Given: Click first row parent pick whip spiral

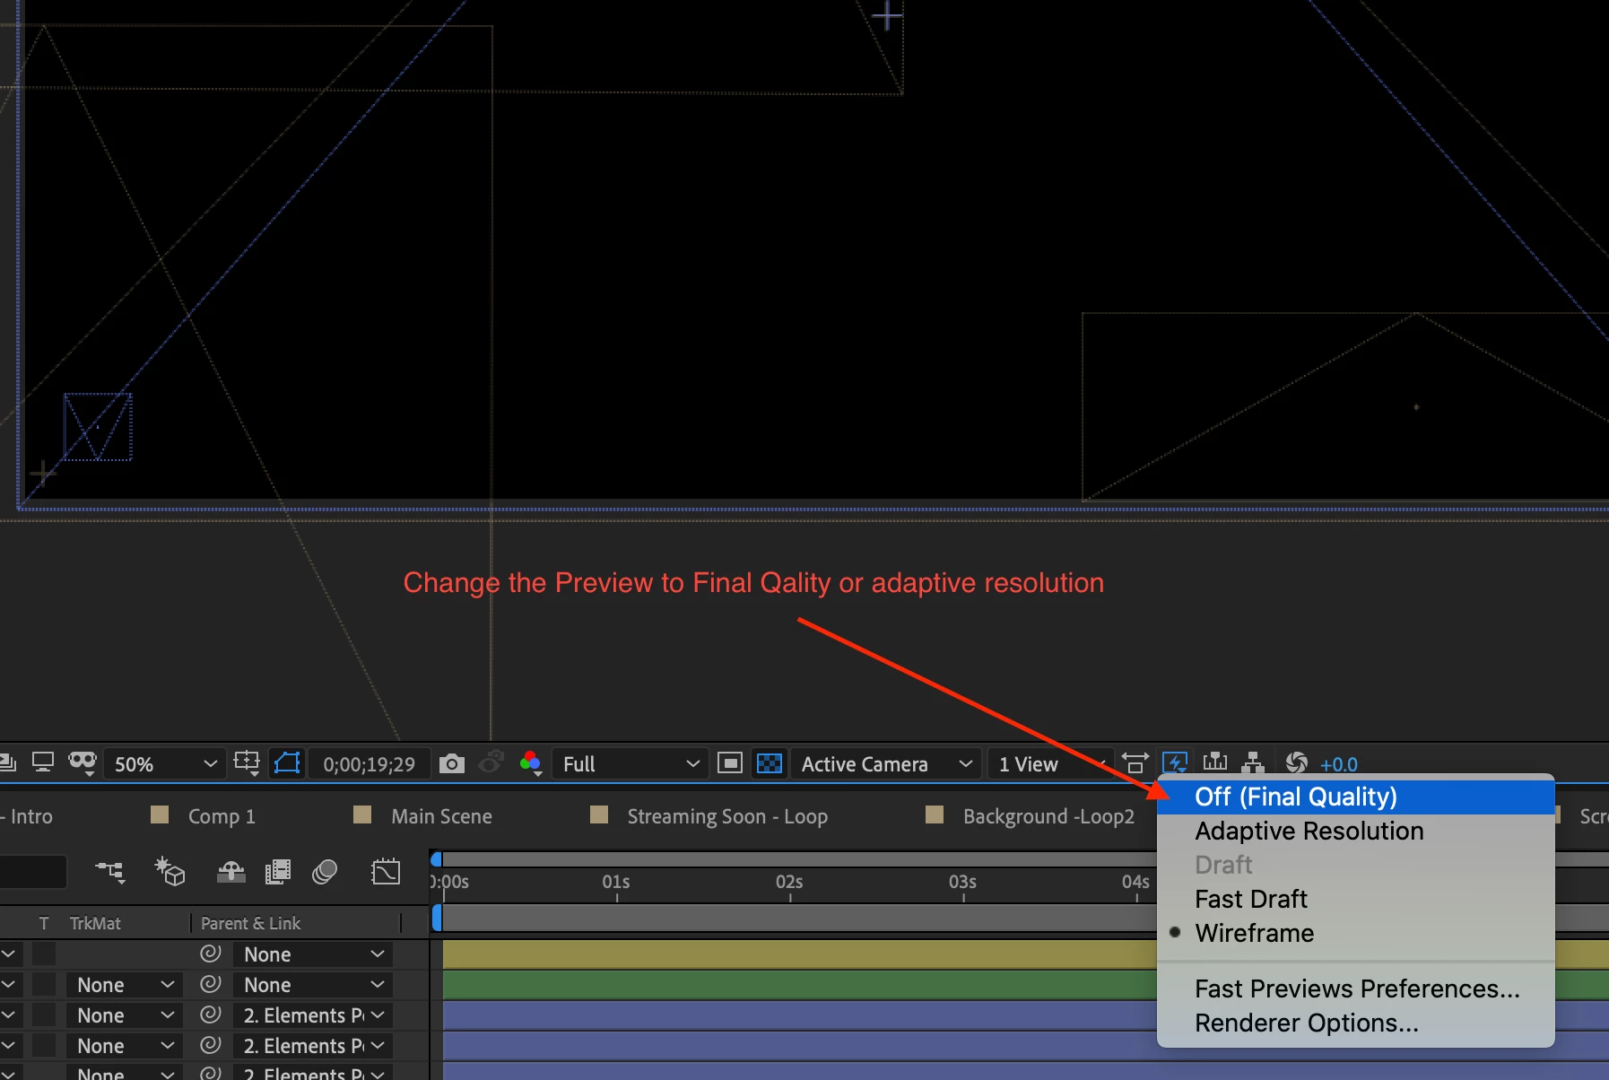Looking at the screenshot, I should (211, 954).
